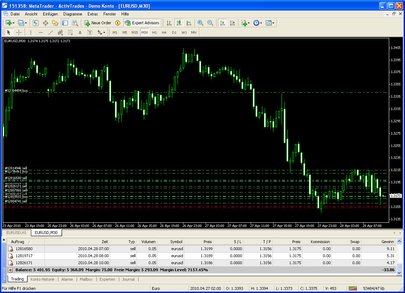Image resolution: width=405 pixels, height=293 pixels.
Task: Open the indicators insert icon
Action: pos(245,23)
